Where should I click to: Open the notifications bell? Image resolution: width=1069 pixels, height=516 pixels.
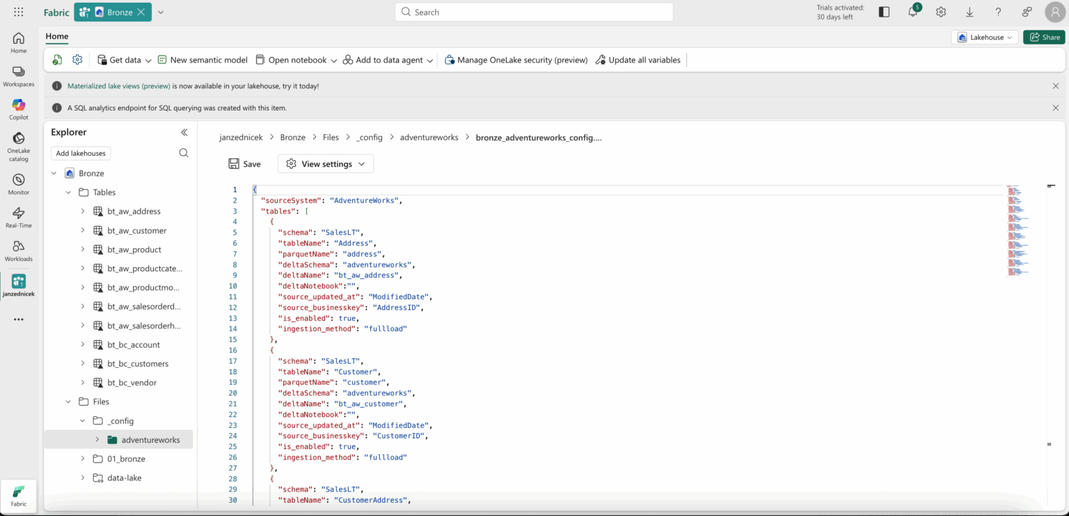(913, 12)
